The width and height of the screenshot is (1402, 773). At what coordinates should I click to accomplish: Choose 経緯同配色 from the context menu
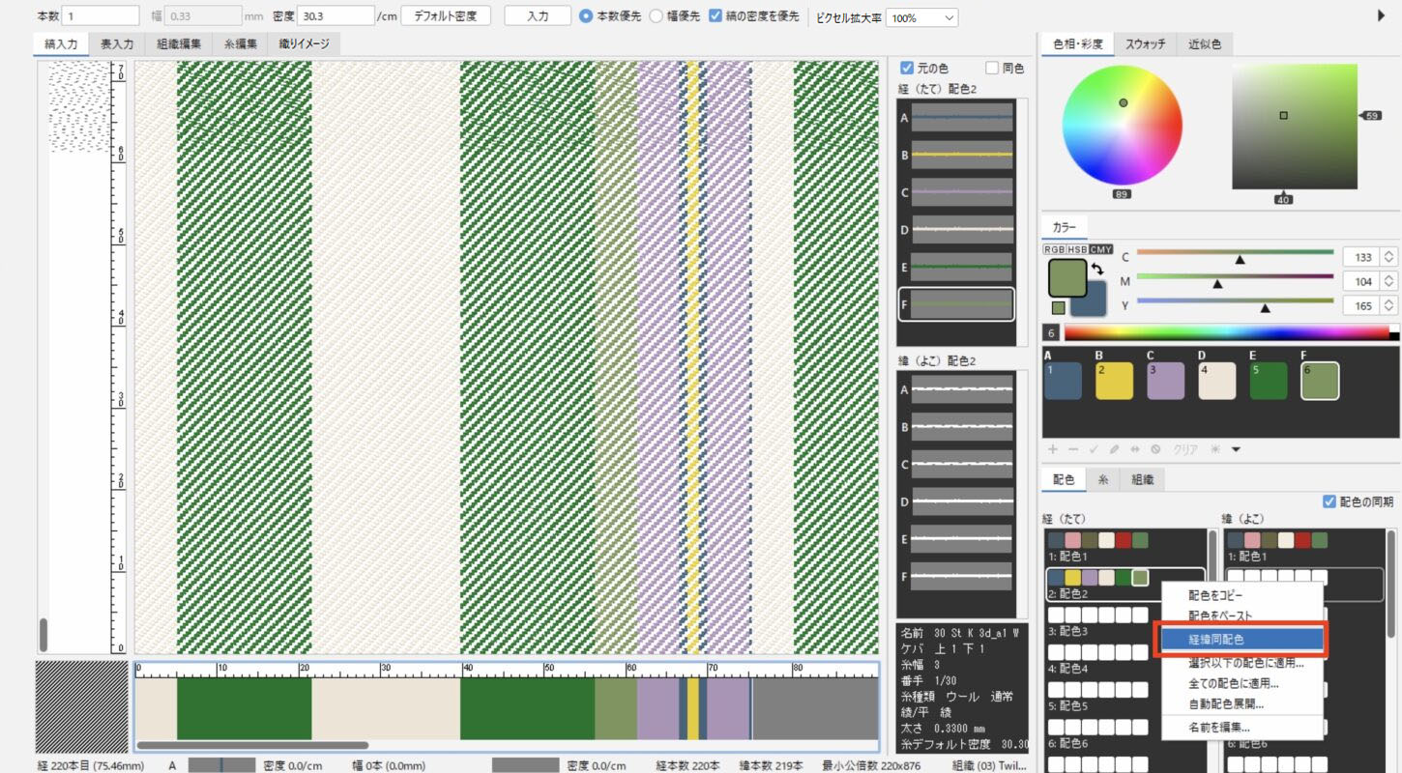tap(1241, 640)
